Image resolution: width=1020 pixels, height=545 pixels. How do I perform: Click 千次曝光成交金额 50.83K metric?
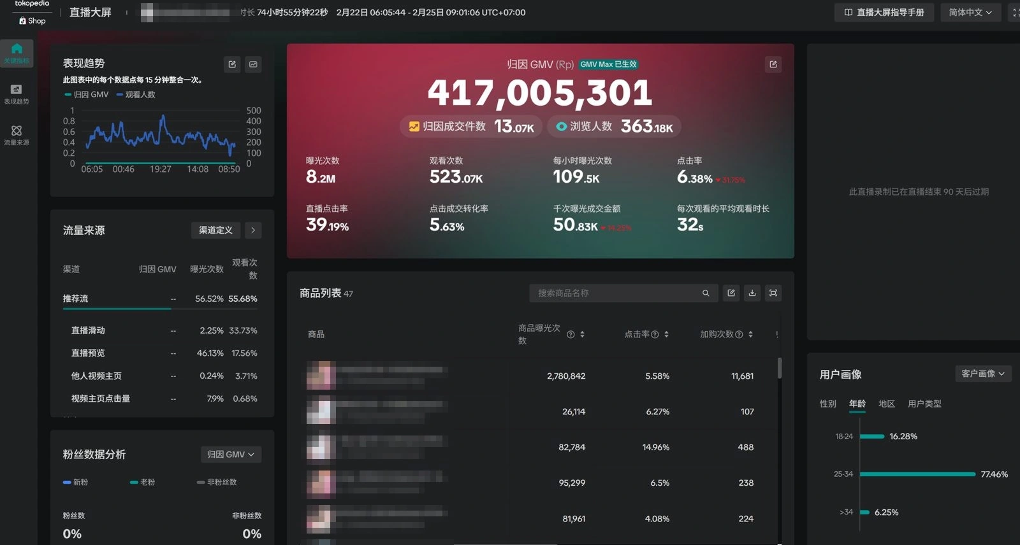(x=592, y=218)
